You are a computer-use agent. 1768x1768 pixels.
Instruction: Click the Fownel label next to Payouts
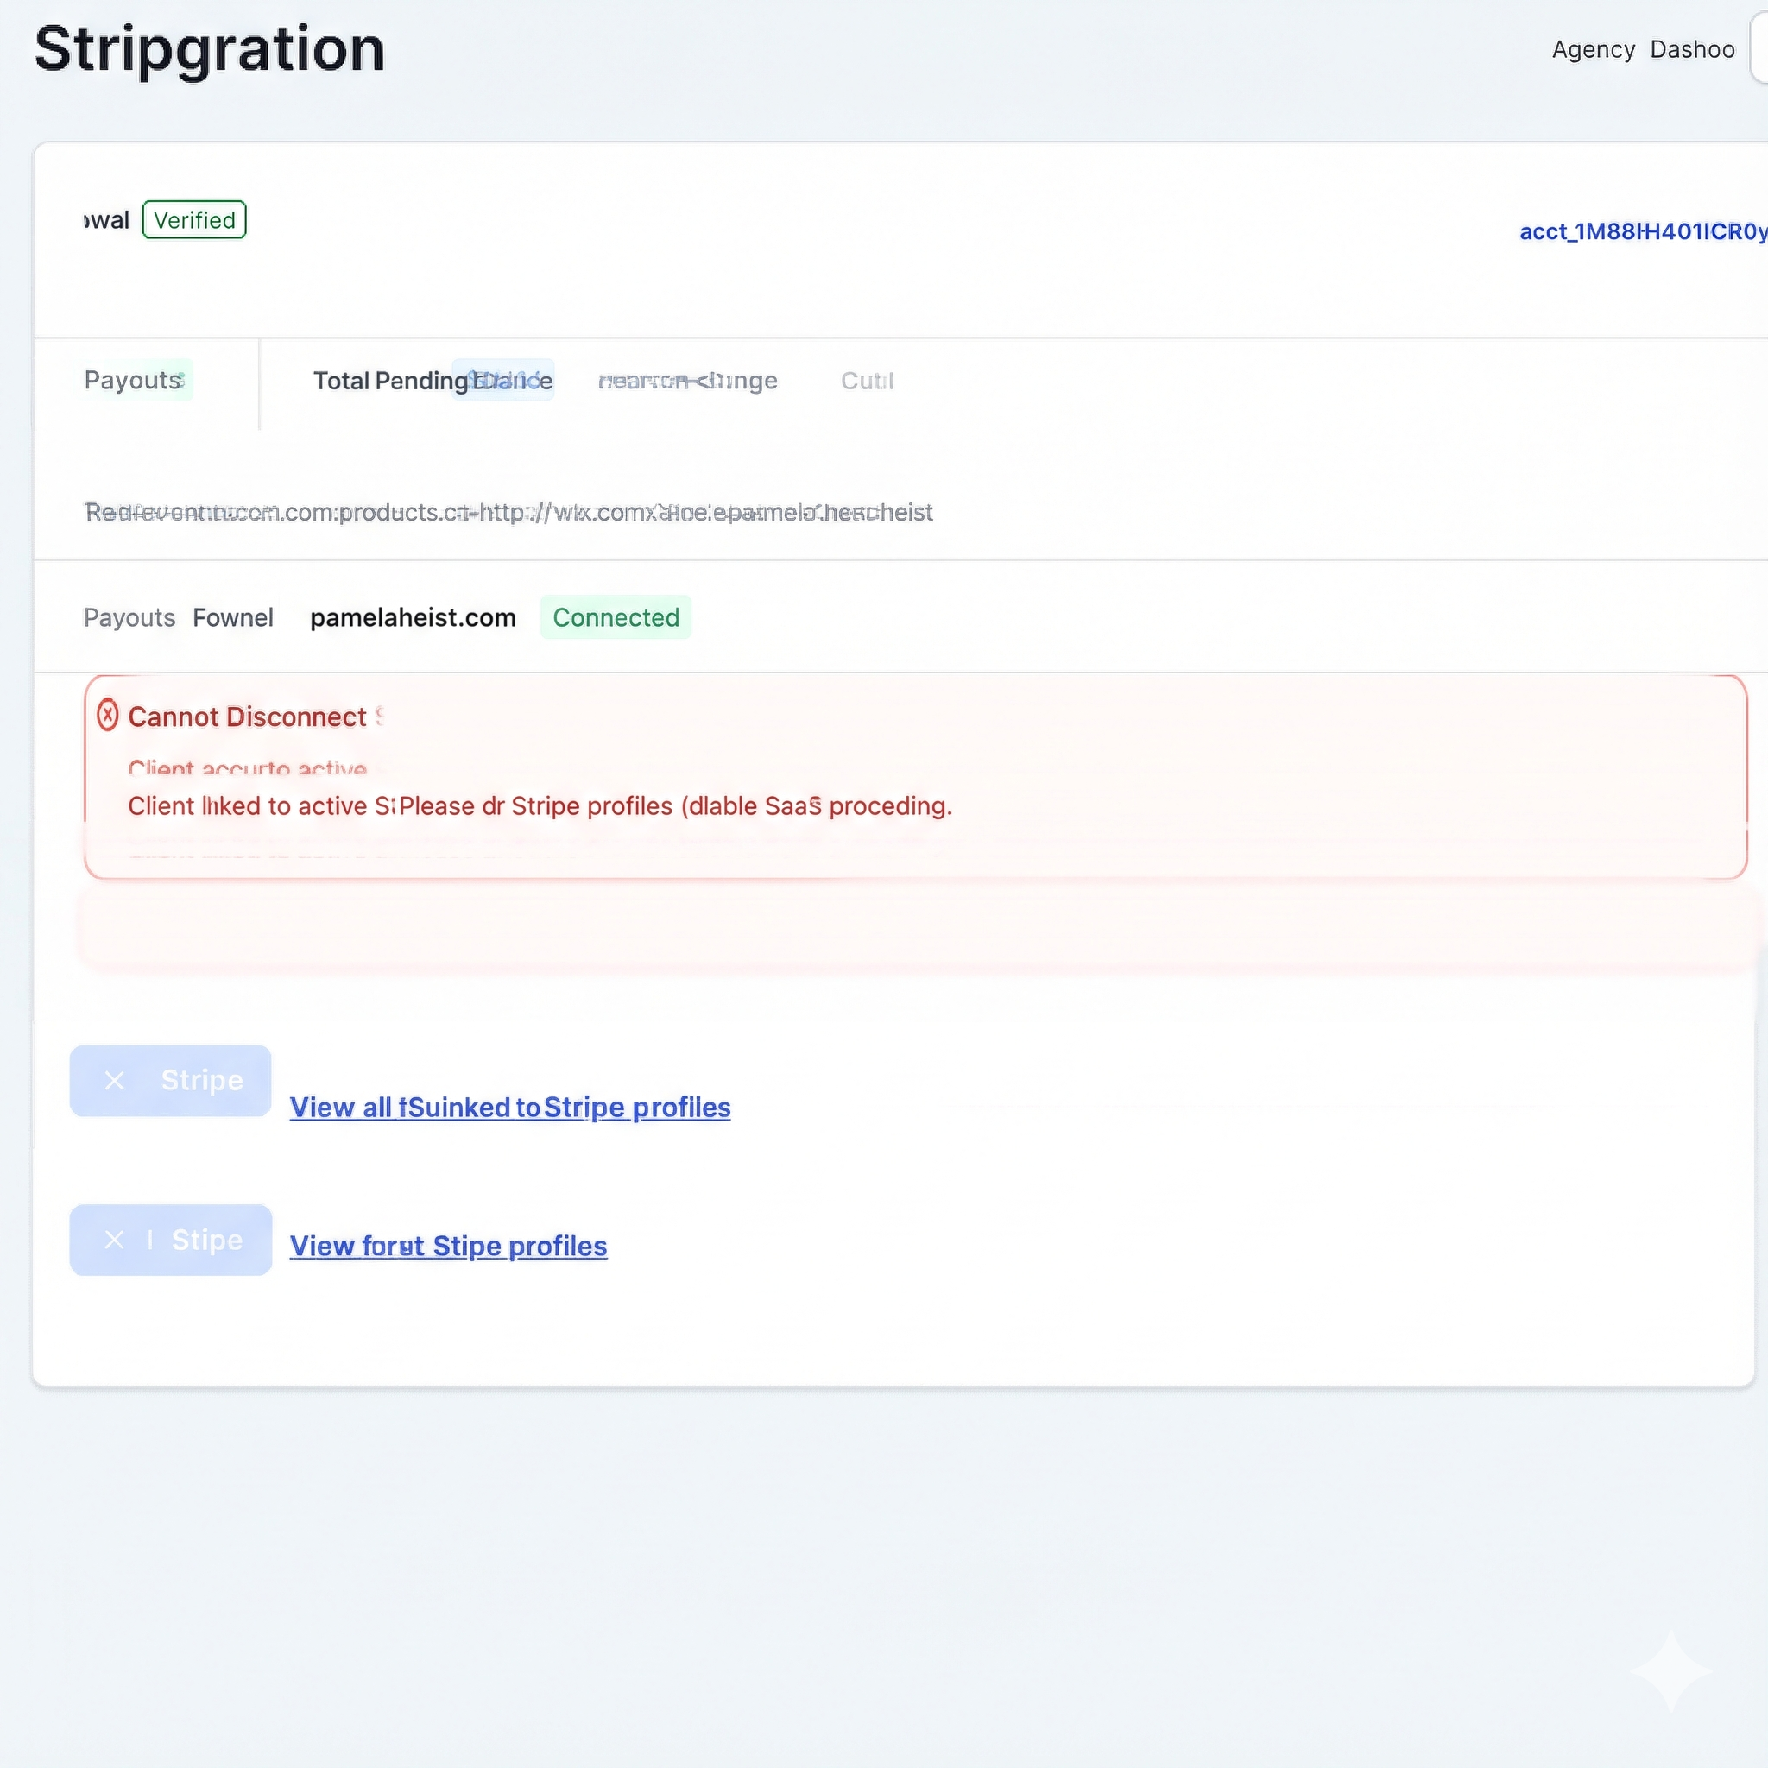(232, 618)
